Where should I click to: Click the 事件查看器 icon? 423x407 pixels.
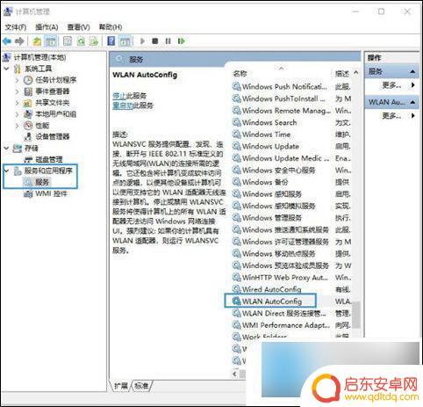28,91
